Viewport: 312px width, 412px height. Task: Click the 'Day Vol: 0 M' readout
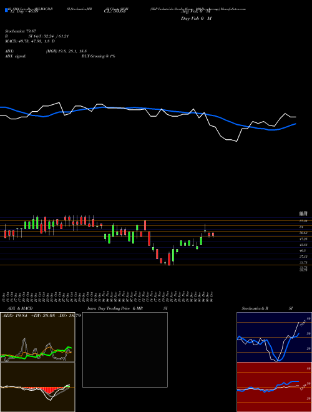196,18
